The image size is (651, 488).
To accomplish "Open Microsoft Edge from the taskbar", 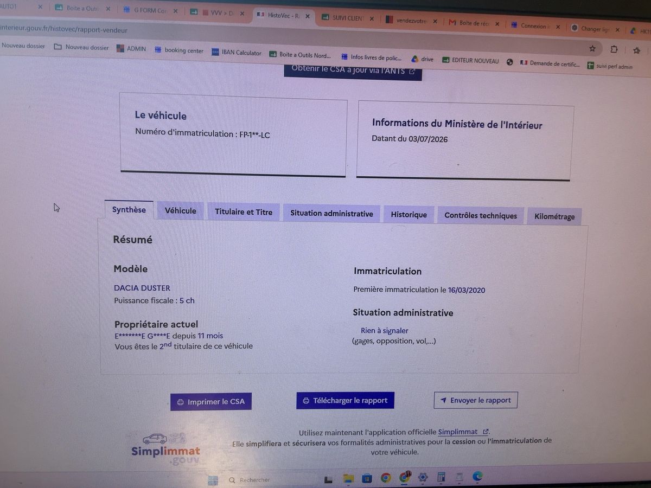I will point(477,477).
